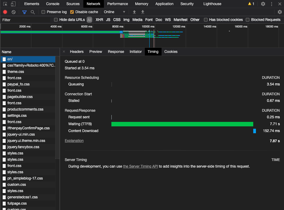This screenshot has width=284, height=210.
Task: Open search with the magnifier icon
Action: 33,12
